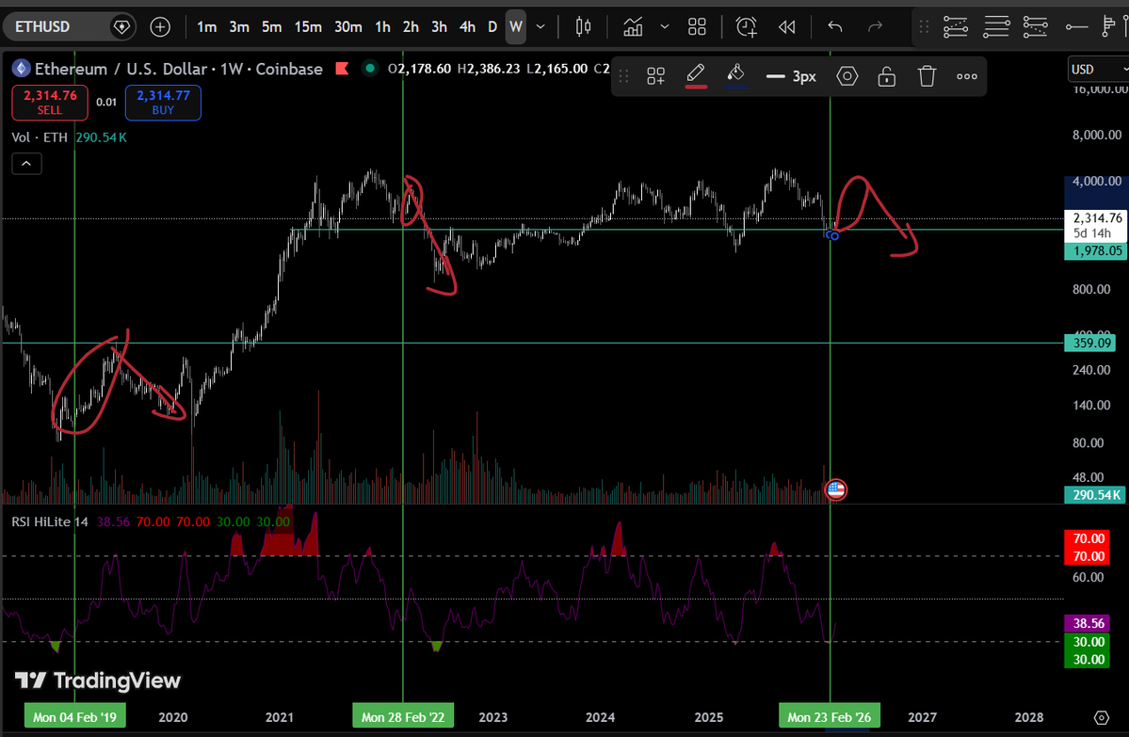1129x737 pixels.
Task: Switch to the 15m timeframe
Action: point(308,26)
